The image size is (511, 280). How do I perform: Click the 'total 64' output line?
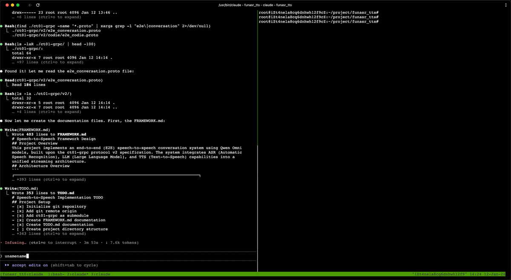click(x=21, y=53)
